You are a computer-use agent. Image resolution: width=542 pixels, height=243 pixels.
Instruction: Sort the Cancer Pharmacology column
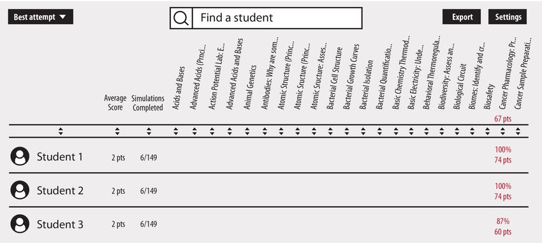[502, 131]
